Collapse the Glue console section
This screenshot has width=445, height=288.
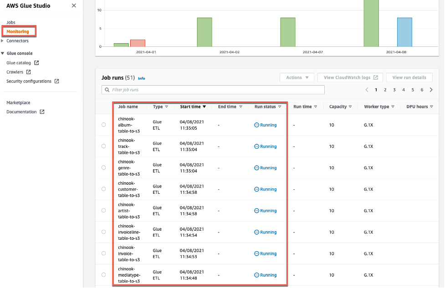pos(3,53)
